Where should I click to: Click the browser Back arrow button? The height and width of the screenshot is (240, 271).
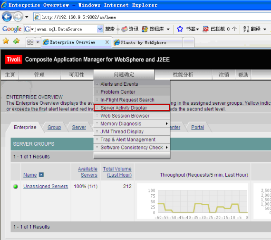7,17
